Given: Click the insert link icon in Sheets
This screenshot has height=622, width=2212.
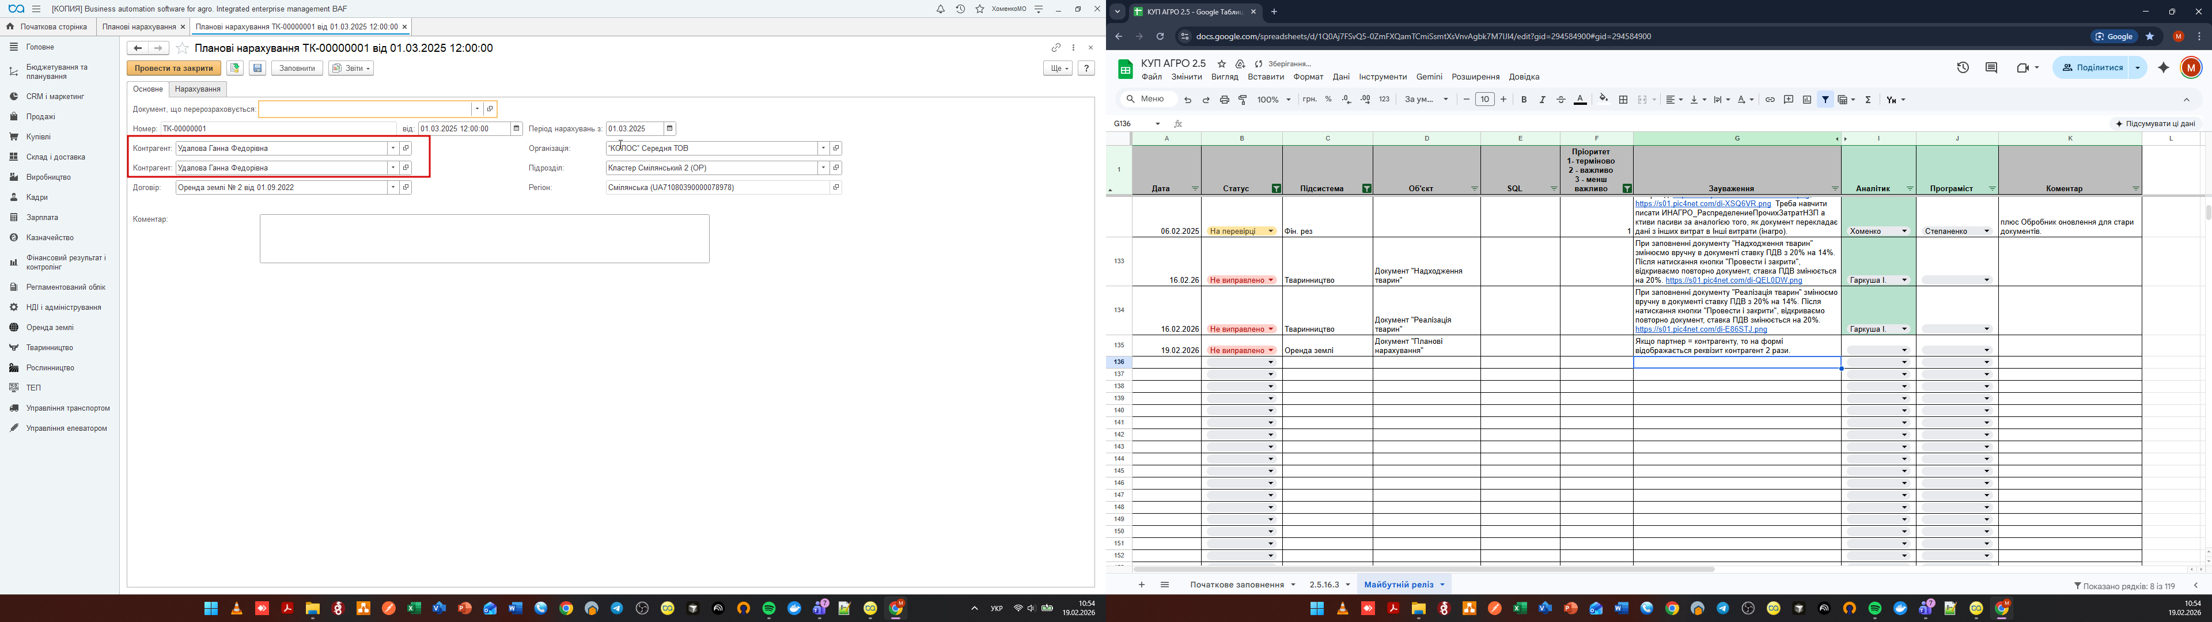Looking at the screenshot, I should point(1770,100).
